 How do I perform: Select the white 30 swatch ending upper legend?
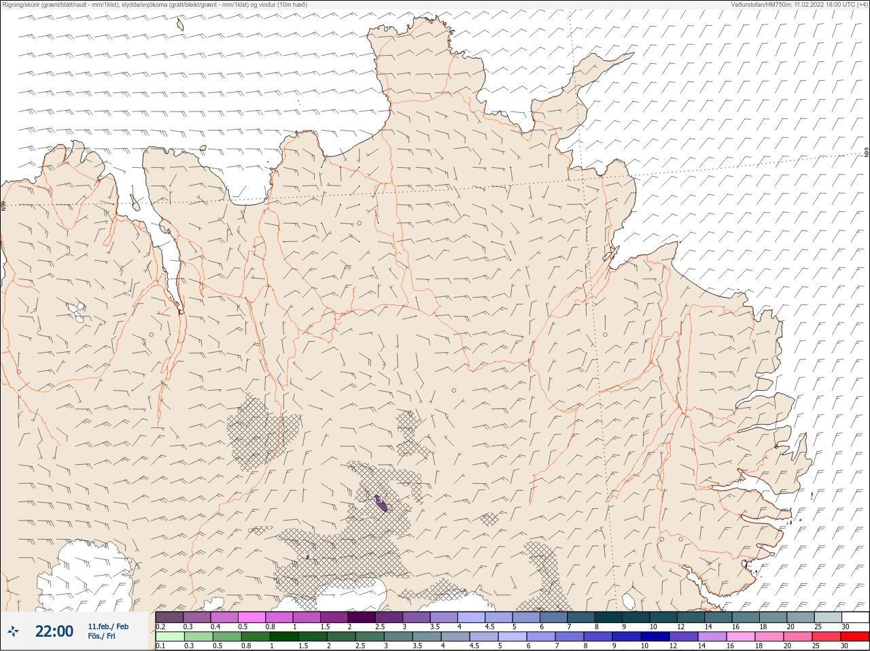(855, 617)
